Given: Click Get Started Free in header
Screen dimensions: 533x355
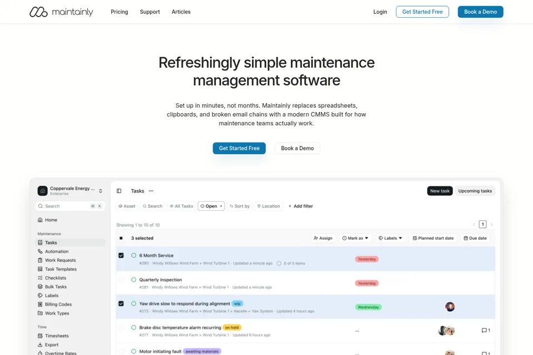Looking at the screenshot, I should pyautogui.click(x=422, y=12).
